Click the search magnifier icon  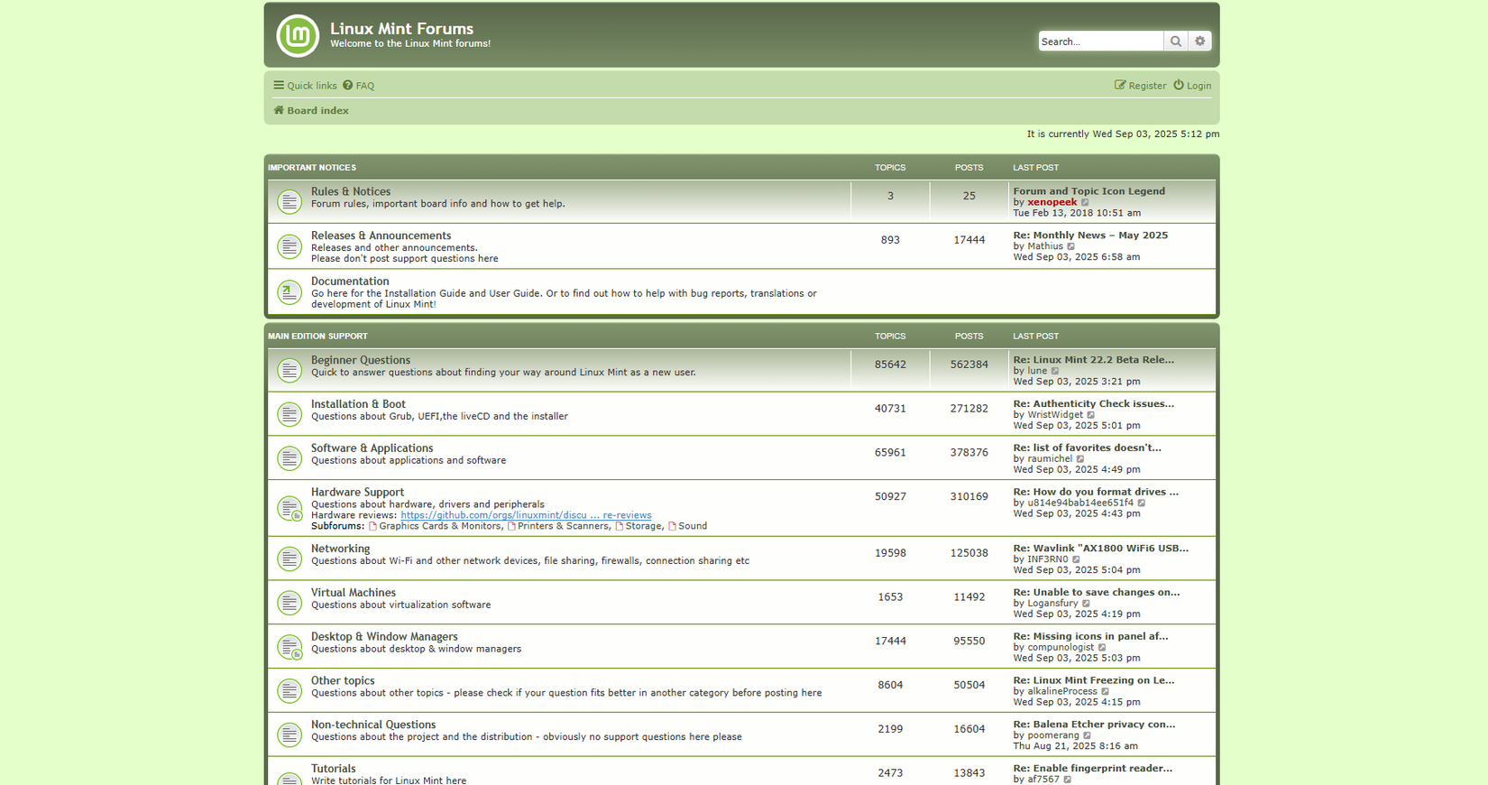[1176, 42]
